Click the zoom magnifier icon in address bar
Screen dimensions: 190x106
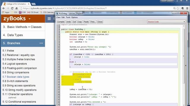pyautogui.click(x=174, y=8)
